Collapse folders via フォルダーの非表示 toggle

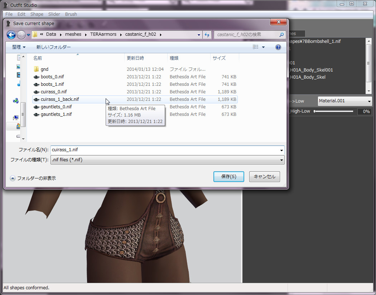pos(33,178)
